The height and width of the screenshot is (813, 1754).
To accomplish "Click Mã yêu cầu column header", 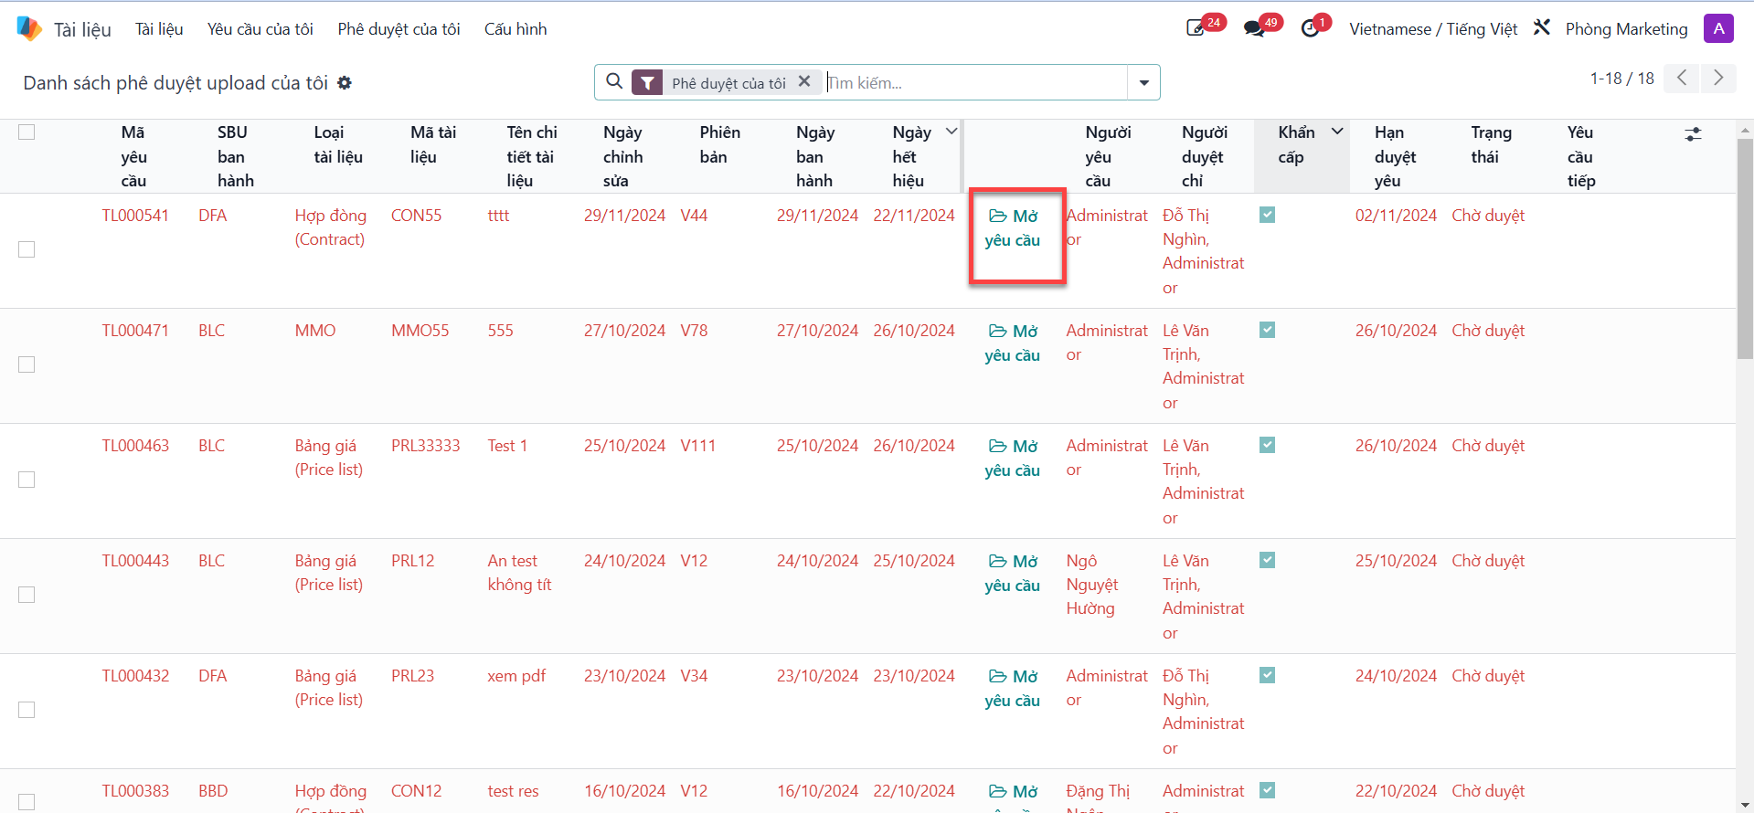I will tap(133, 156).
